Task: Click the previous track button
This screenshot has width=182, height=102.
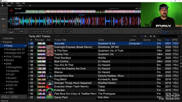Action: (2, 11)
